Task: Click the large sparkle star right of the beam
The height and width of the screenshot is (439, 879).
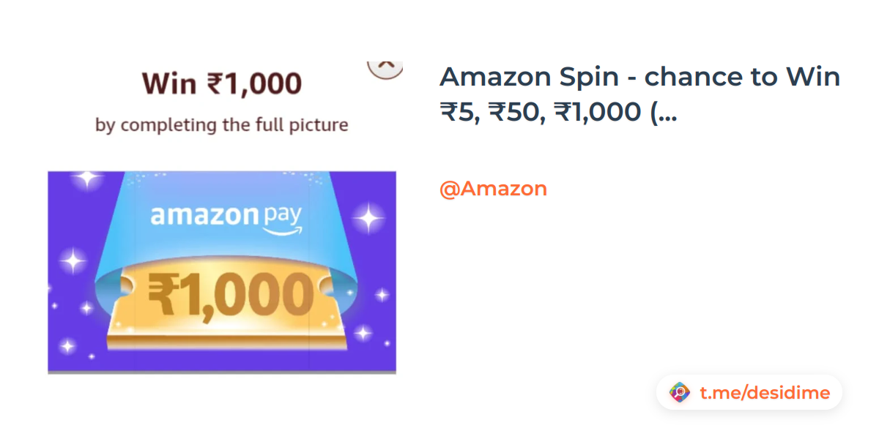Action: [x=368, y=217]
